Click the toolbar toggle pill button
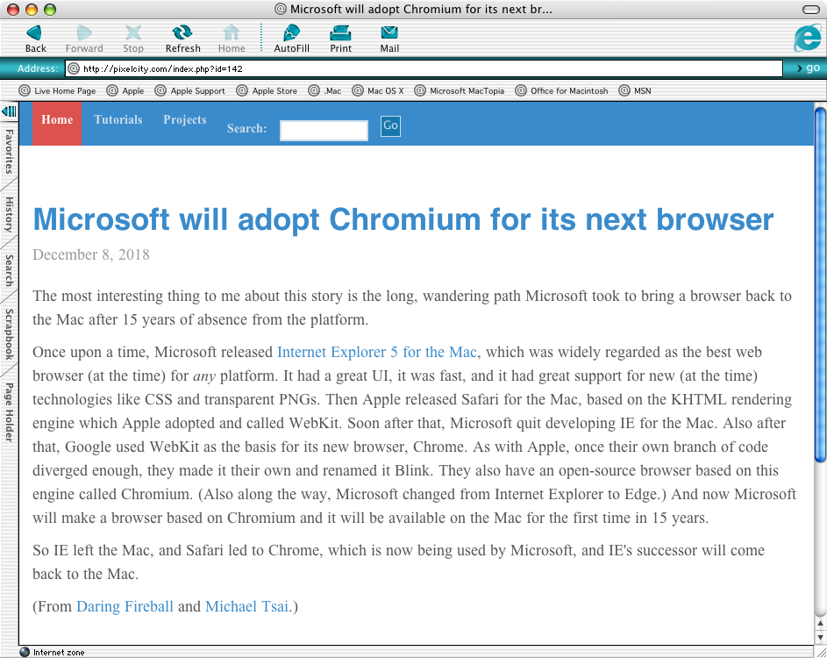The image size is (827, 658). 810,10
